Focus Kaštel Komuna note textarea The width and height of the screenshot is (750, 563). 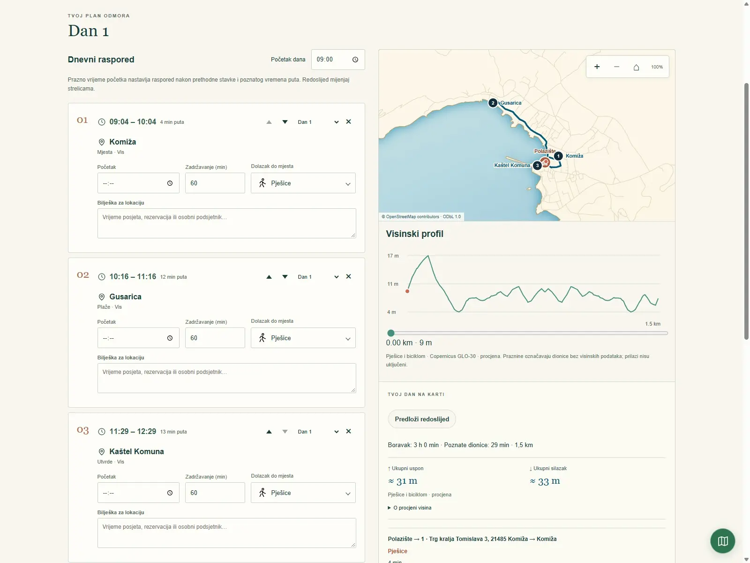[x=227, y=533]
